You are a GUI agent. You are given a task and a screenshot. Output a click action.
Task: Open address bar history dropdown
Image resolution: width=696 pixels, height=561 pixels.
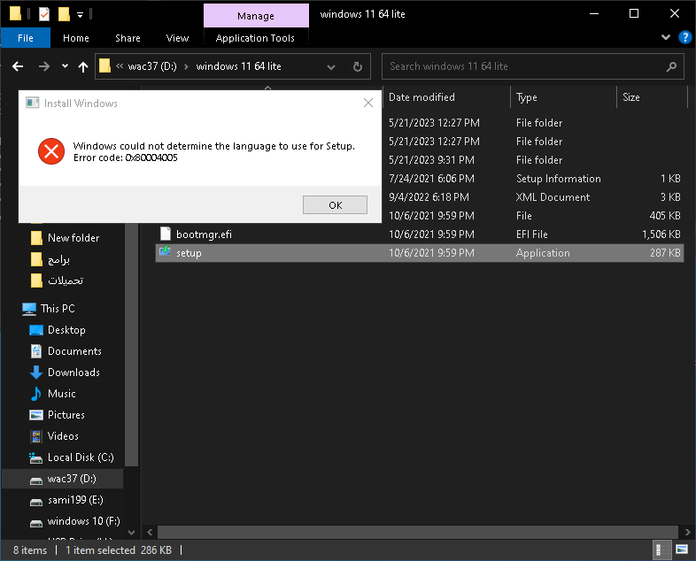(330, 67)
